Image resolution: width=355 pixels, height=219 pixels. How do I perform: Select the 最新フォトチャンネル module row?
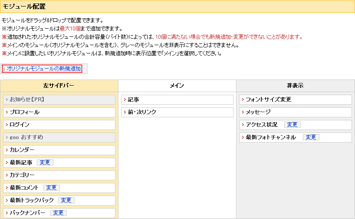pos(296,138)
